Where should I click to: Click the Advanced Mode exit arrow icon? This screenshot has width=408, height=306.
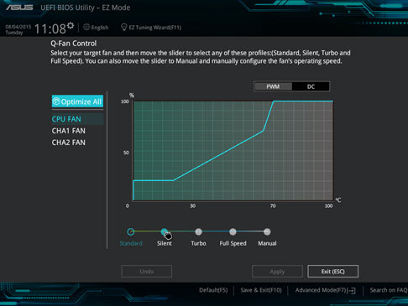pyautogui.click(x=352, y=291)
